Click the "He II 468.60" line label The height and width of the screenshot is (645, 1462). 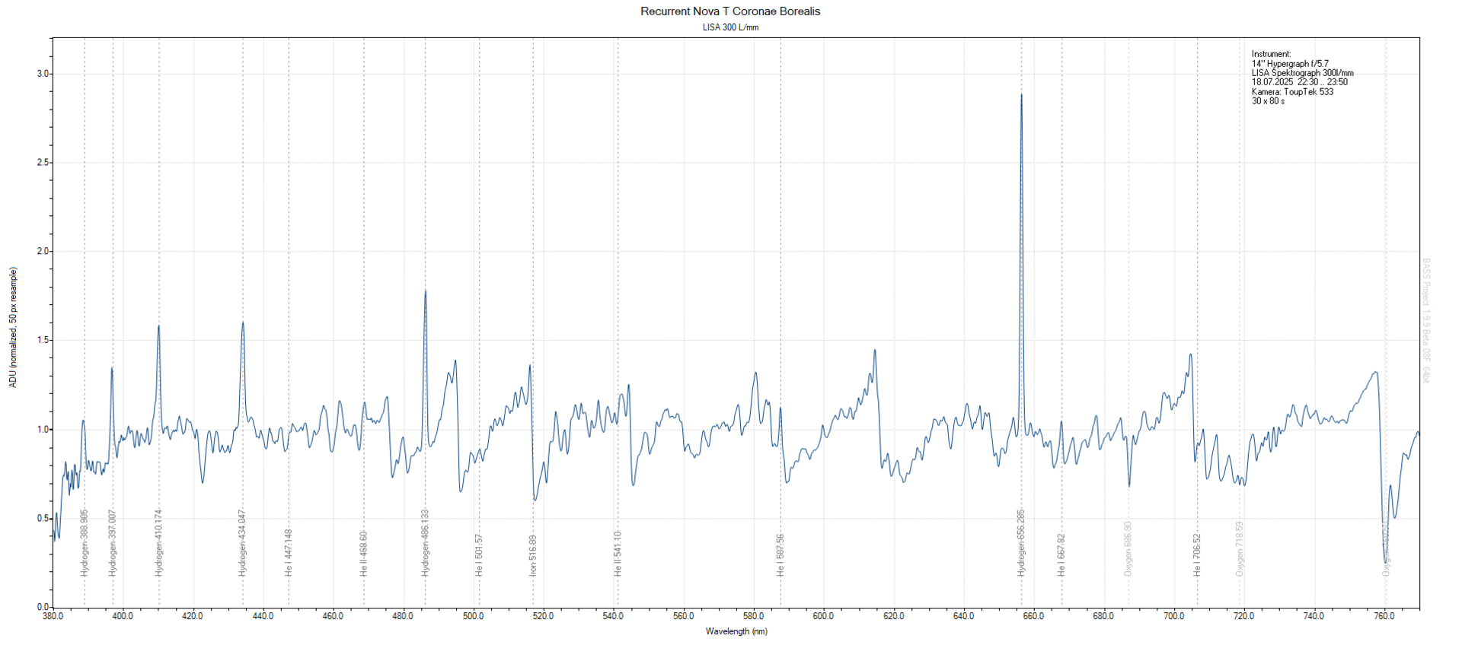click(364, 554)
